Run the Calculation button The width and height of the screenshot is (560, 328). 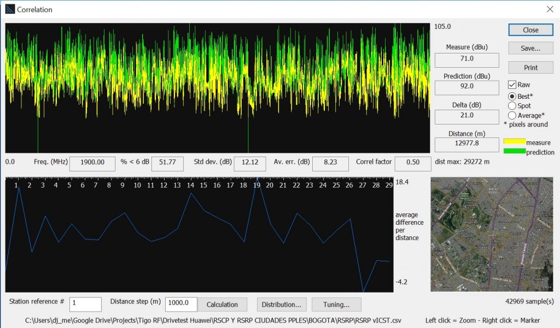click(x=222, y=305)
